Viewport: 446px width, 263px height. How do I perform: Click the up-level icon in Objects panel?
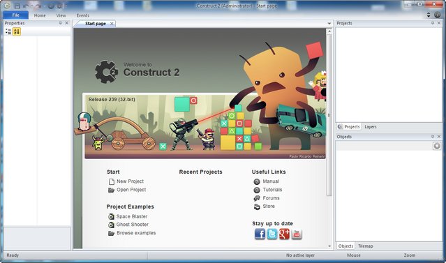(x=437, y=146)
